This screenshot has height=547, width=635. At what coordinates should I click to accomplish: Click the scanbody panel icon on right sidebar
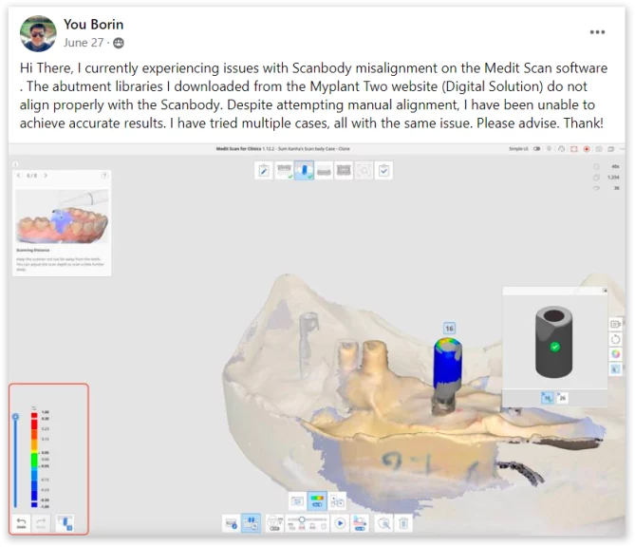tap(616, 369)
